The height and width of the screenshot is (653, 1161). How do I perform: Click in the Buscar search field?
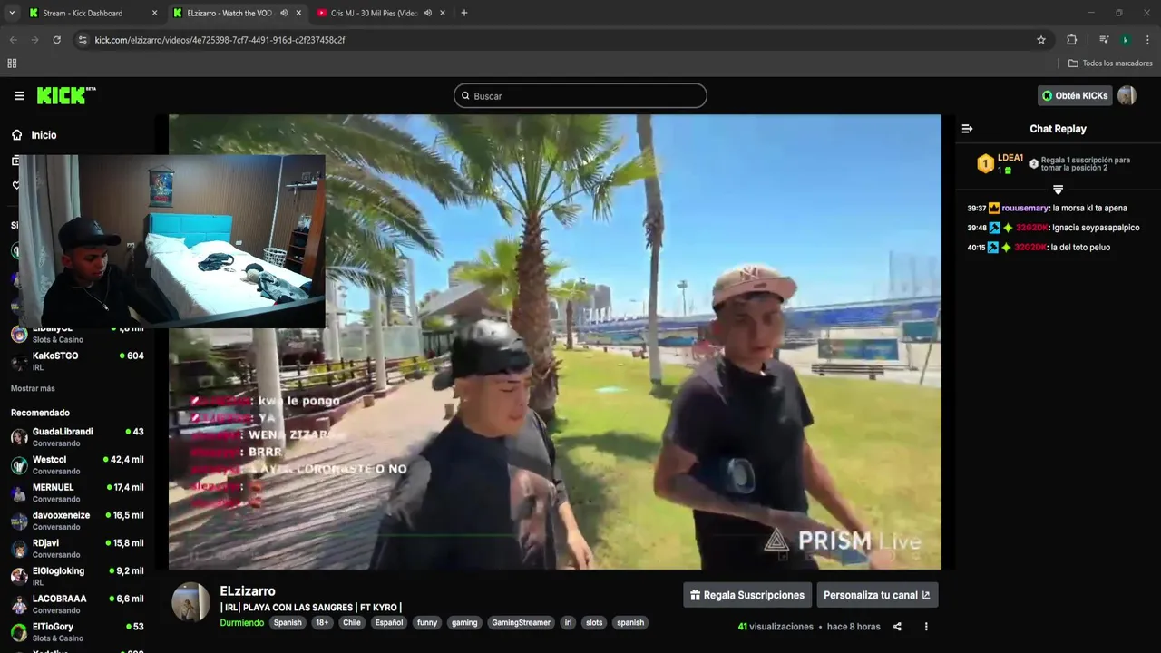pos(580,95)
